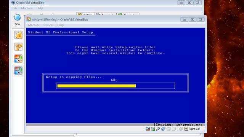The image size is (244, 137).
Task: Click the yellow file copy progress bar
Action: pyautogui.click(x=96, y=86)
